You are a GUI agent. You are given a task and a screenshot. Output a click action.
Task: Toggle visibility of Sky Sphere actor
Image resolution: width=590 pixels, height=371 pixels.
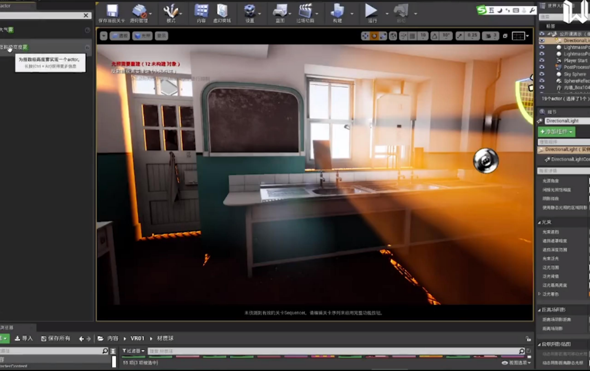(542, 74)
